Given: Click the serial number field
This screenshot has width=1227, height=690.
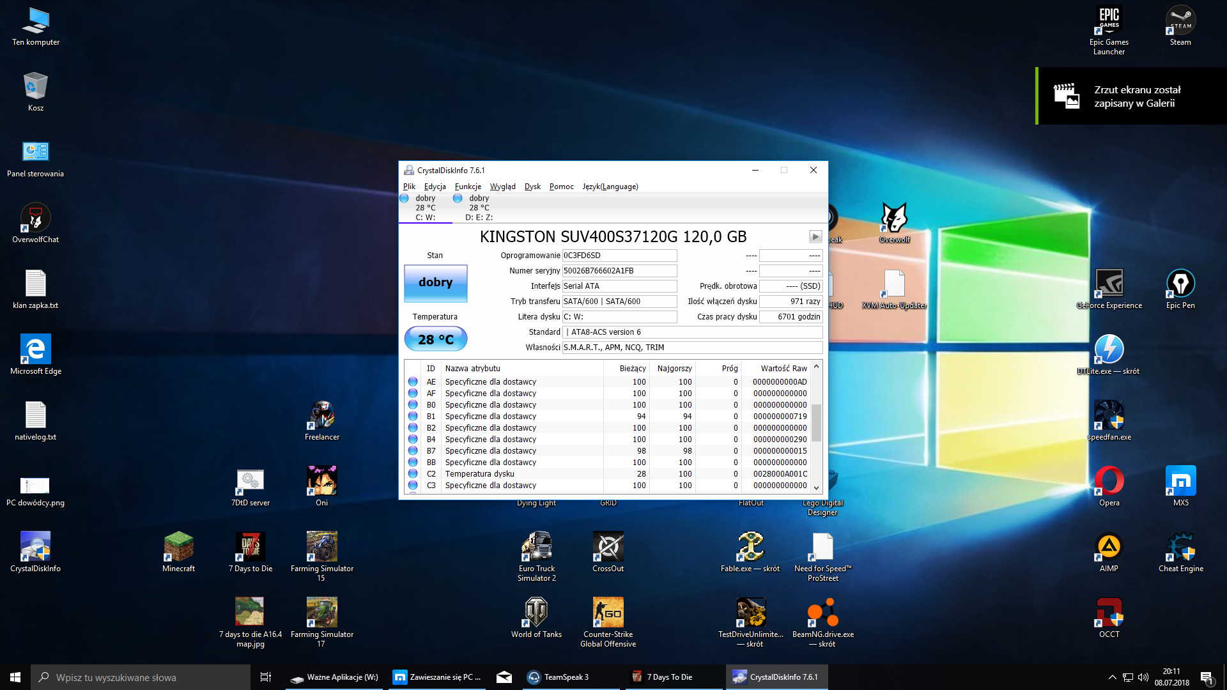Looking at the screenshot, I should pyautogui.click(x=619, y=271).
